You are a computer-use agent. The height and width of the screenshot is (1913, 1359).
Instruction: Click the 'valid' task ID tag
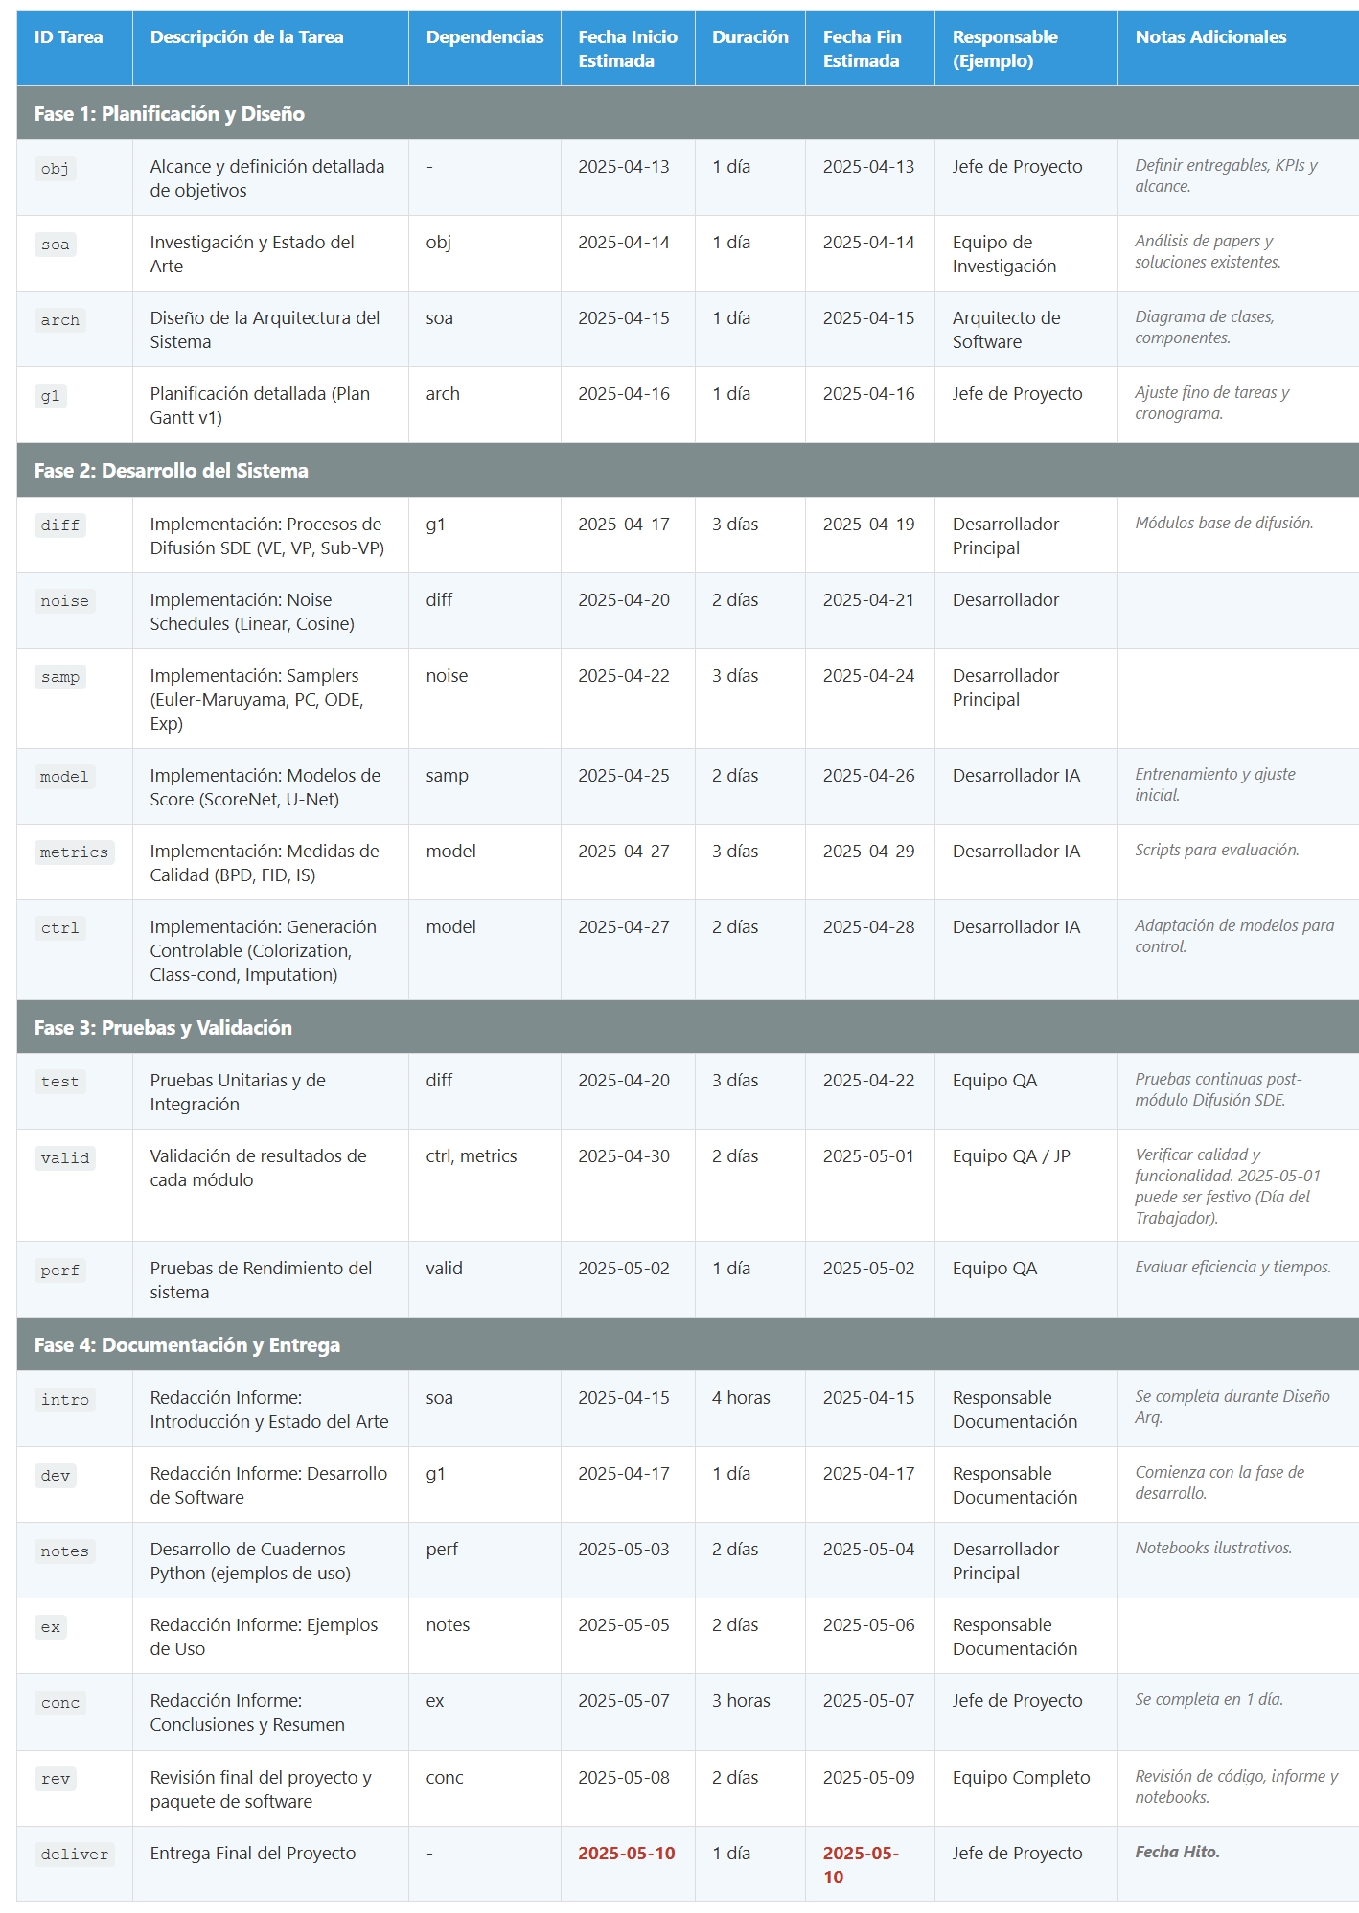click(65, 1158)
